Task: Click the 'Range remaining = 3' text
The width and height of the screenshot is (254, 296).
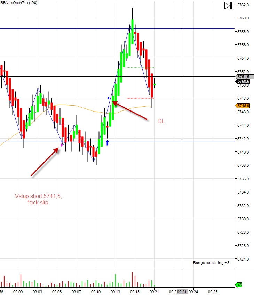Action: (x=211, y=263)
